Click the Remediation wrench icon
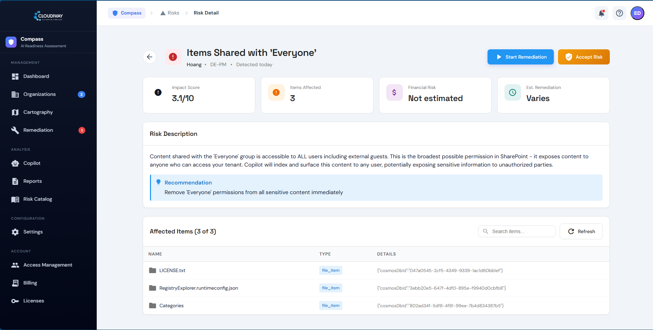 coord(15,130)
